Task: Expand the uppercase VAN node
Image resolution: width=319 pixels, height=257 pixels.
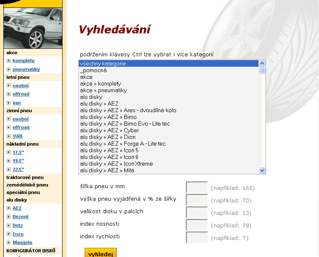Action: coord(8,136)
